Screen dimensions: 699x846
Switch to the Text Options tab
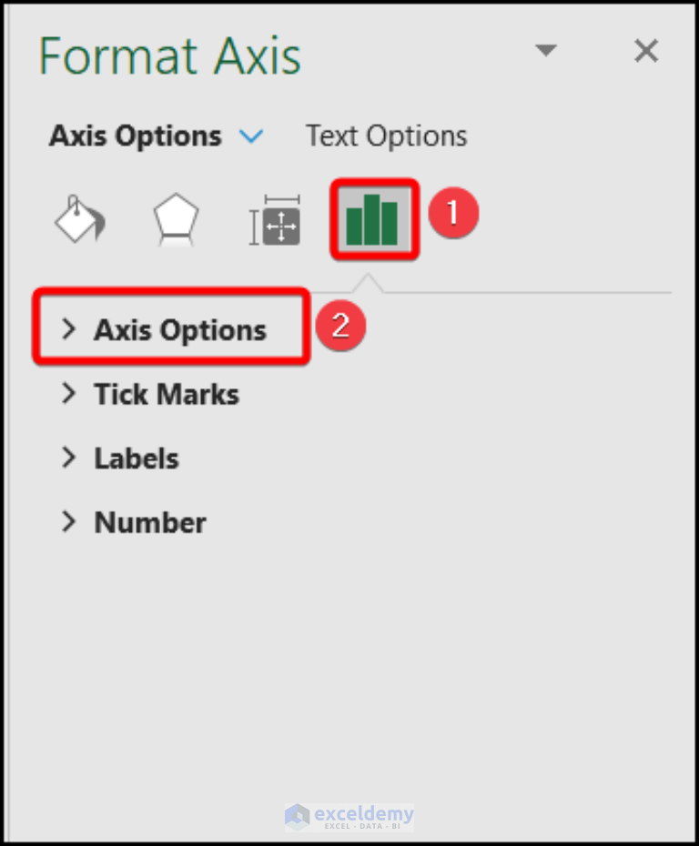click(x=387, y=136)
